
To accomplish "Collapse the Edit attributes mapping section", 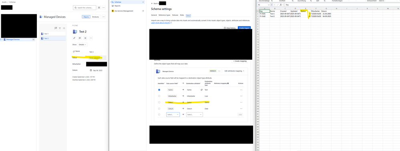I will pyautogui.click(x=235, y=71).
